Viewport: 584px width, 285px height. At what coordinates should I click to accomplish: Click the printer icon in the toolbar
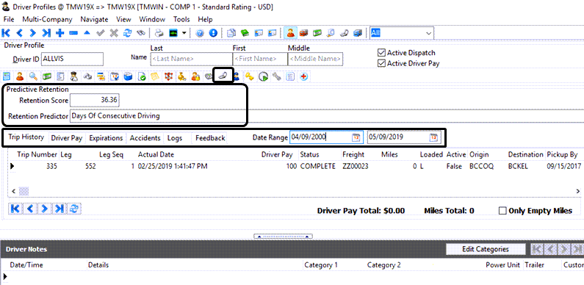point(159,33)
